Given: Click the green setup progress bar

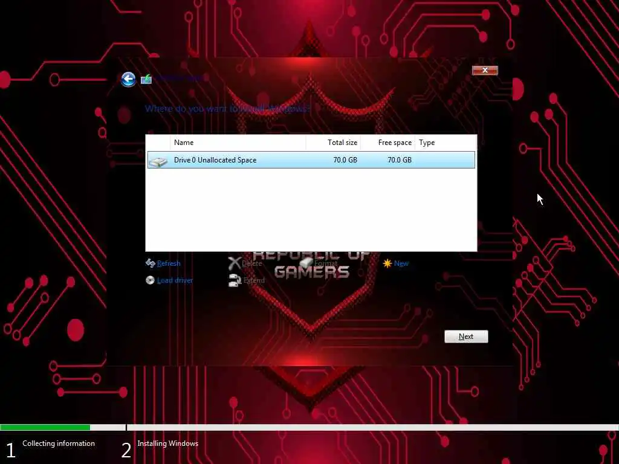Looking at the screenshot, I should point(45,427).
